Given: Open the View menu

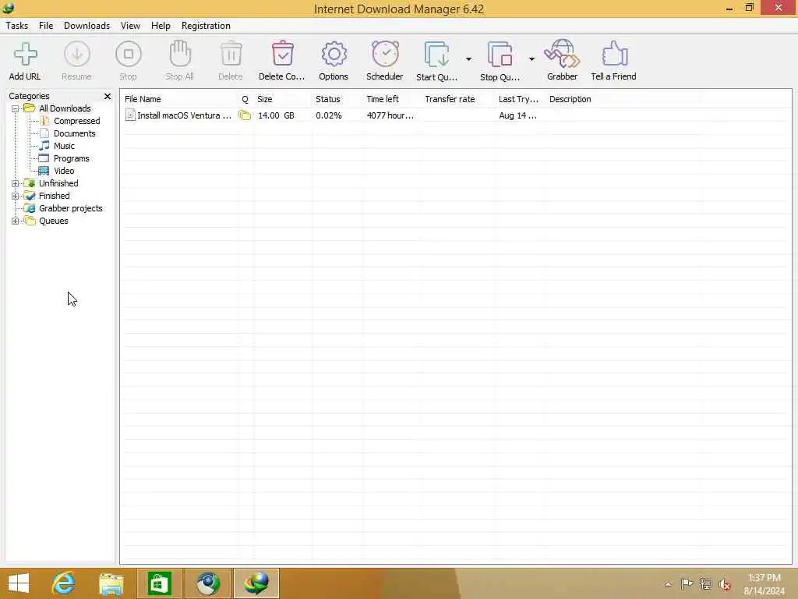Looking at the screenshot, I should coord(130,26).
